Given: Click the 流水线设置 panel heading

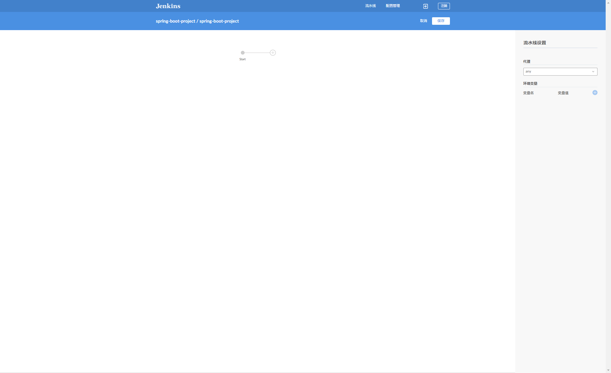Looking at the screenshot, I should (x=534, y=43).
